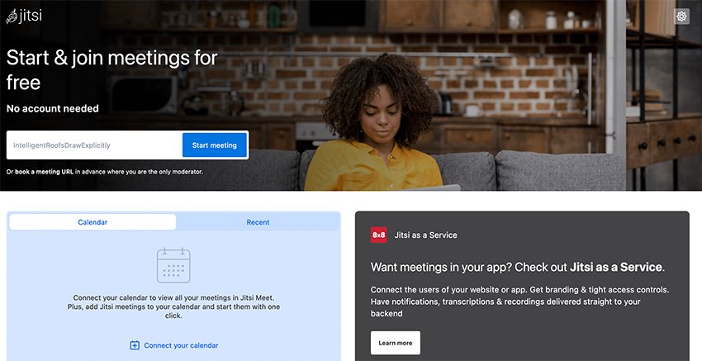702x361 pixels.
Task: Click bold Jitsi as a Service headline text
Action: pyautogui.click(x=615, y=267)
